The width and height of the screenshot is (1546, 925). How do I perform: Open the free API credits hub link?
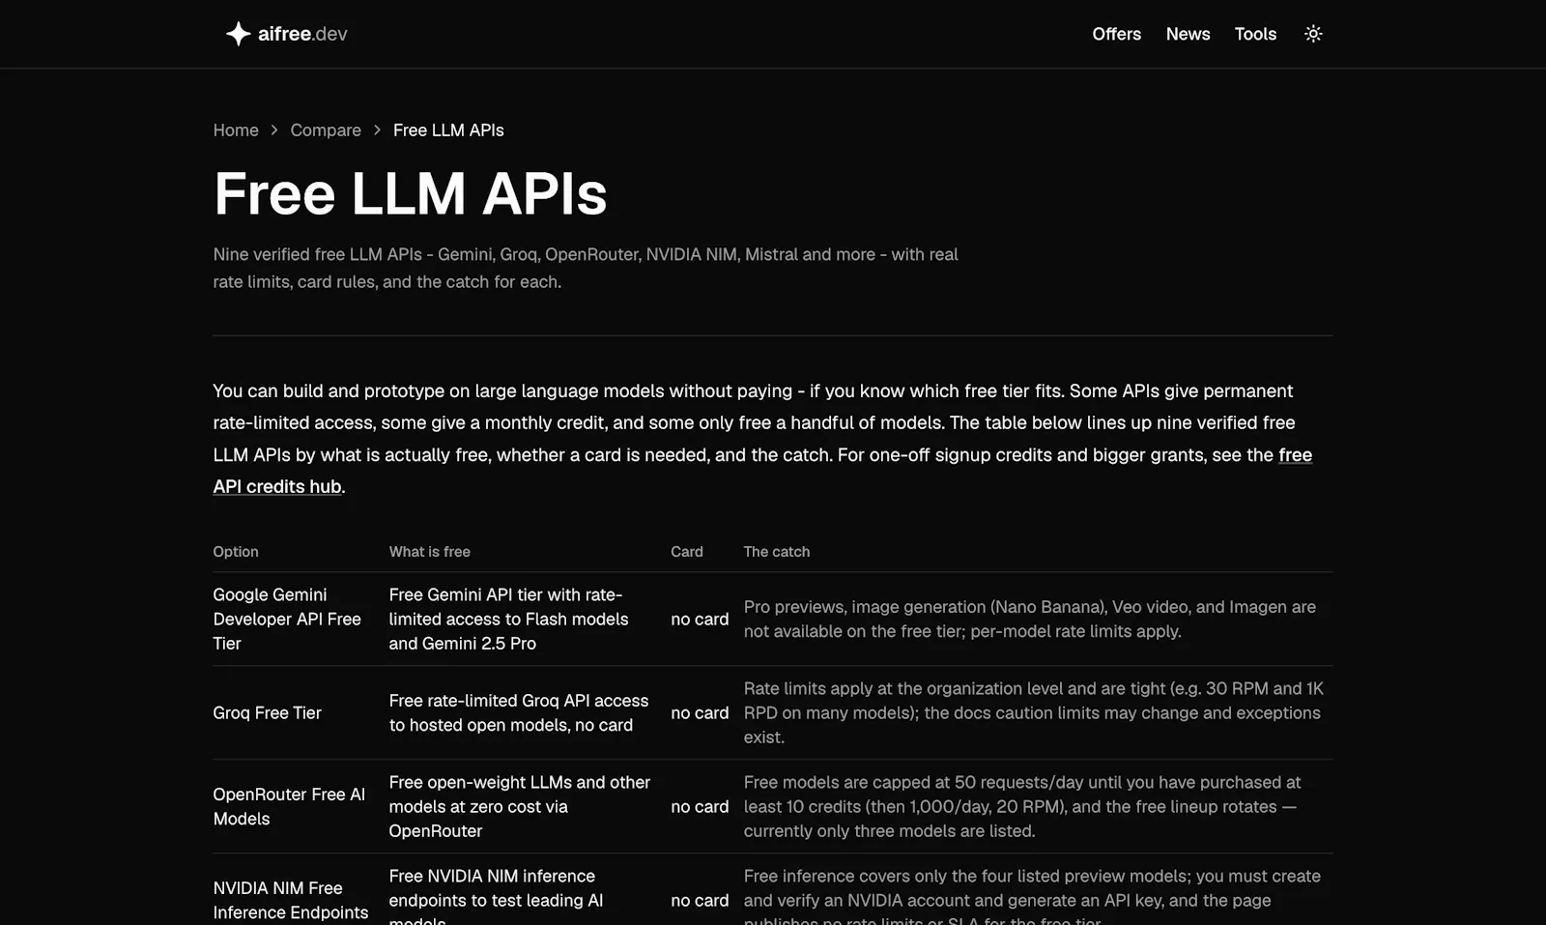click(1295, 455)
